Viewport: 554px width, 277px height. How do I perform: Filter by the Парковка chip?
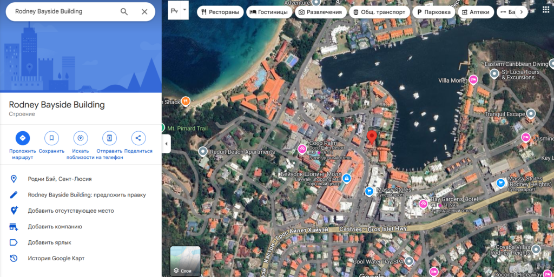433,12
